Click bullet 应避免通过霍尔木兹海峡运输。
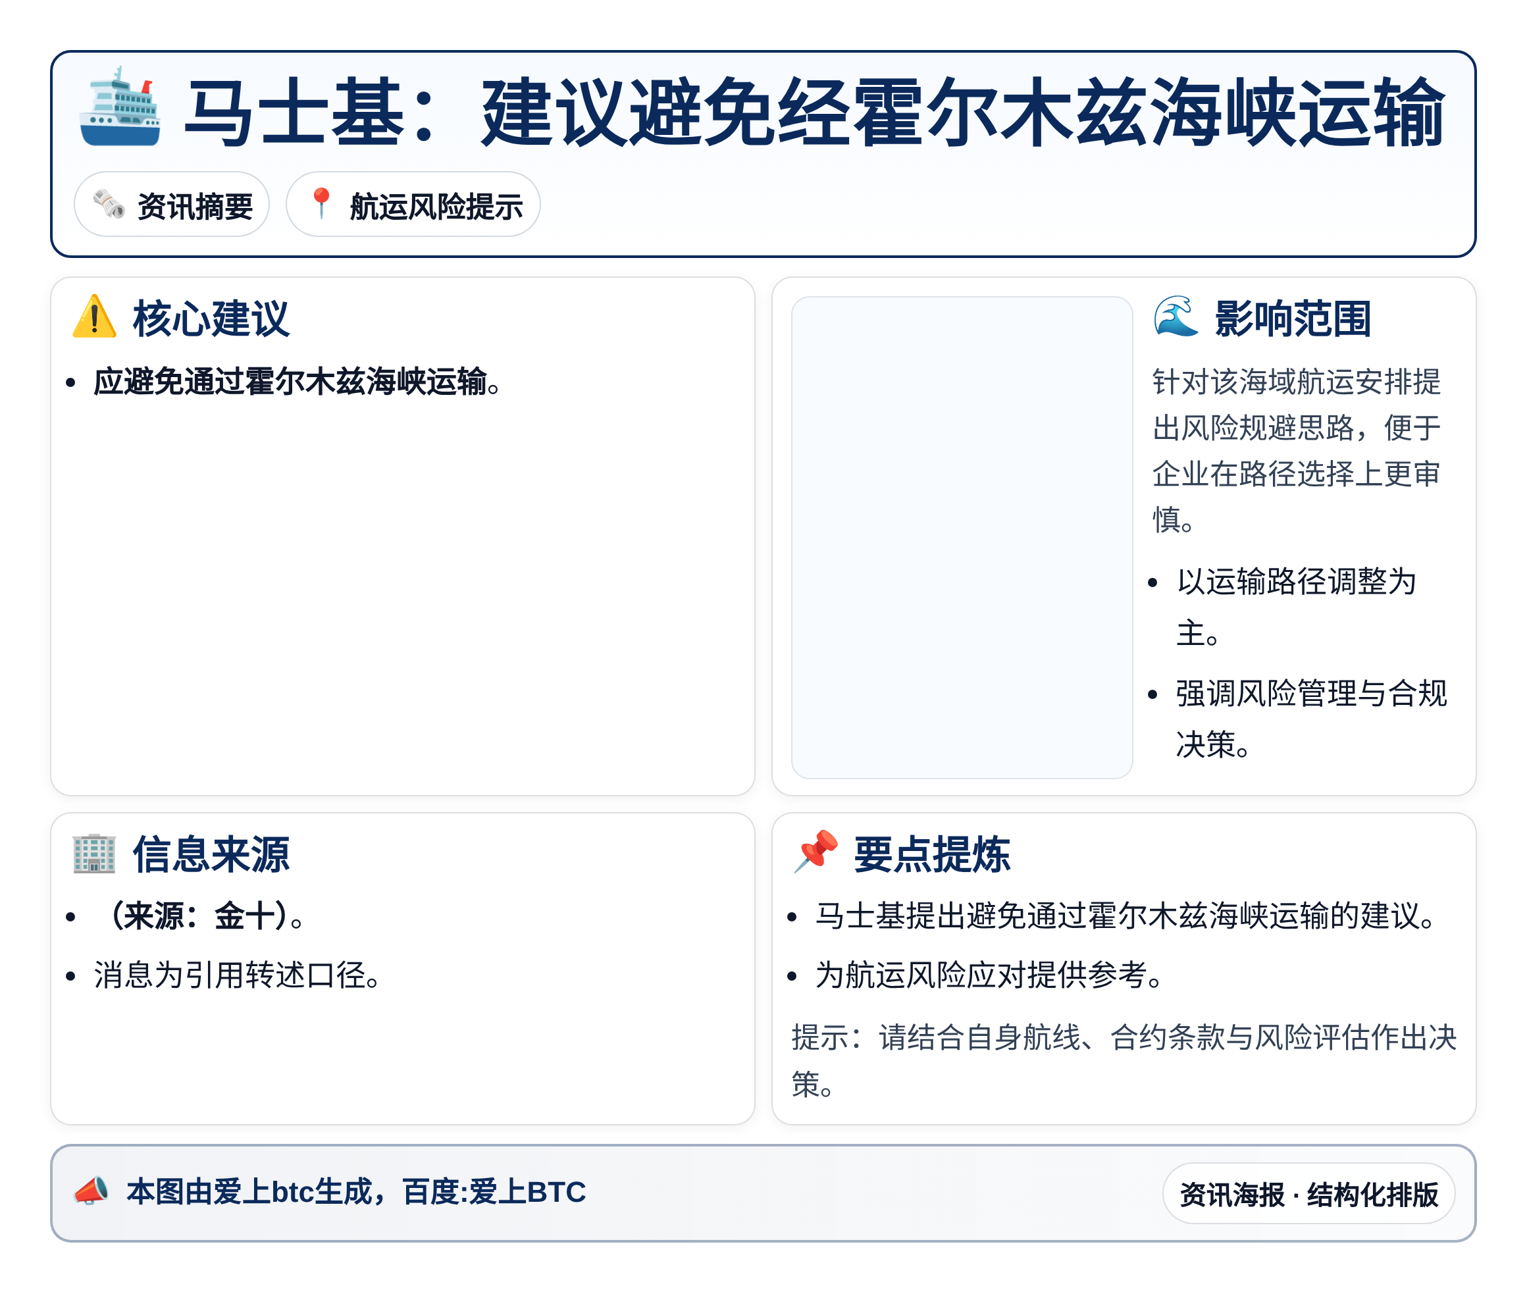1527x1290 pixels. pos(297,382)
